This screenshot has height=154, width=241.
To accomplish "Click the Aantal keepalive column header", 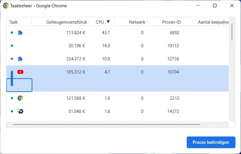I will 213,22.
